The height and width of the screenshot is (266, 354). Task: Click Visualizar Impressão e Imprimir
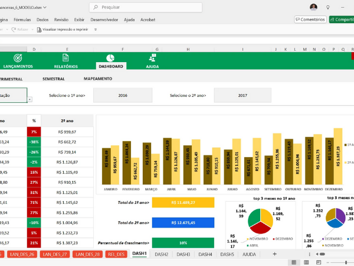coord(62,29)
